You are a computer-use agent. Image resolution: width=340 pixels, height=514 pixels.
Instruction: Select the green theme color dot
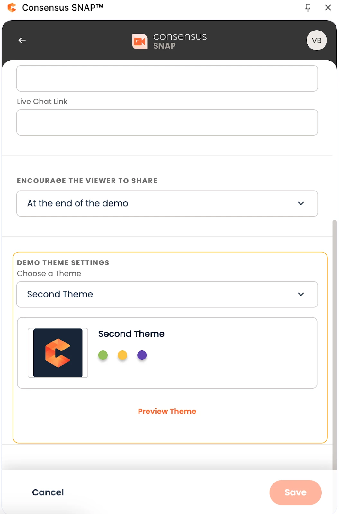coord(103,355)
